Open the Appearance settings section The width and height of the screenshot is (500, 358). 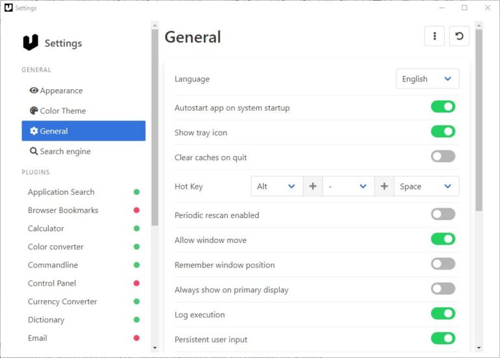pos(61,90)
